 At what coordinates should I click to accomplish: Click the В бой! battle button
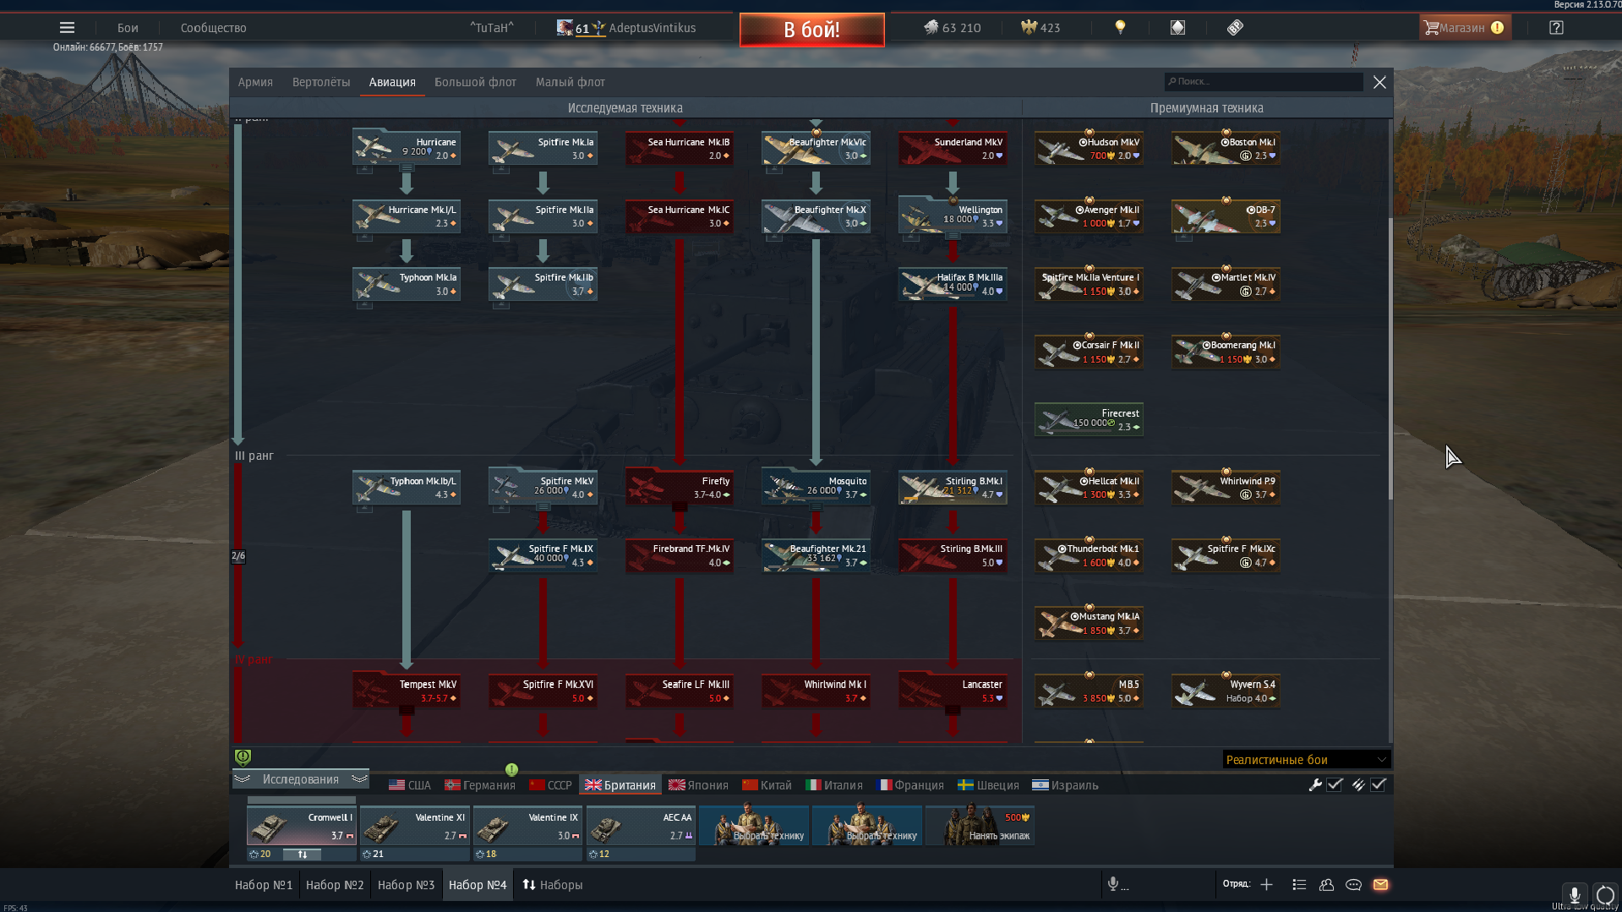811,30
